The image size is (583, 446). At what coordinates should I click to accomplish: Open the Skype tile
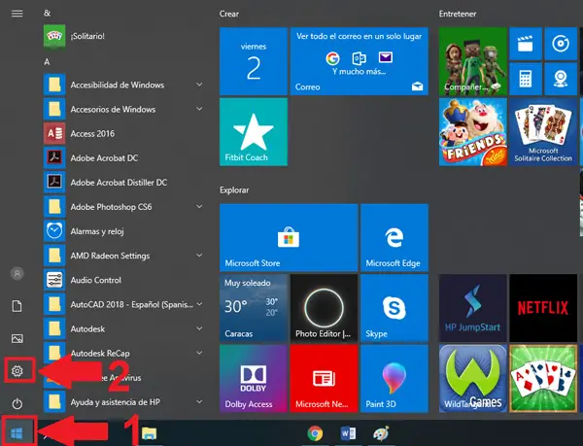tap(394, 308)
